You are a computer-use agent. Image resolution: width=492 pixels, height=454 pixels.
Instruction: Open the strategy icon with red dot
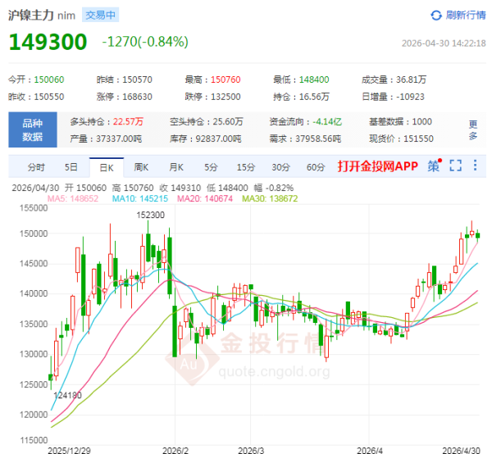point(435,166)
